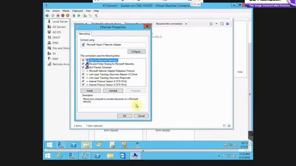The width and height of the screenshot is (296, 166).
Task: Expand the Organize dropdown
Action: 80,24
